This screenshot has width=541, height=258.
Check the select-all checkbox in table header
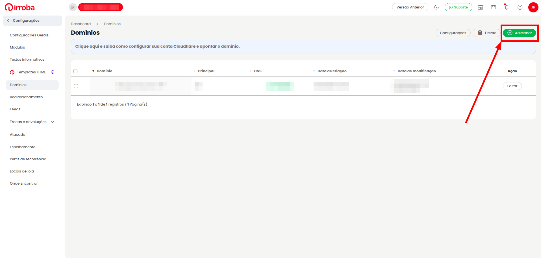pyautogui.click(x=75, y=71)
